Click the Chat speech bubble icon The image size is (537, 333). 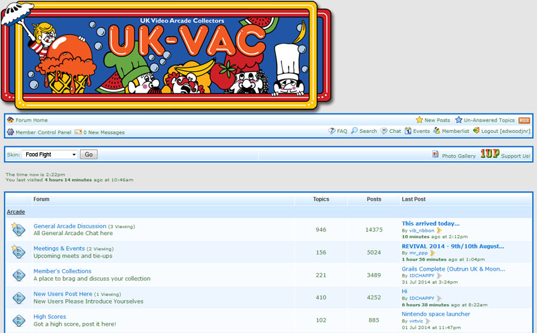tap(384, 130)
